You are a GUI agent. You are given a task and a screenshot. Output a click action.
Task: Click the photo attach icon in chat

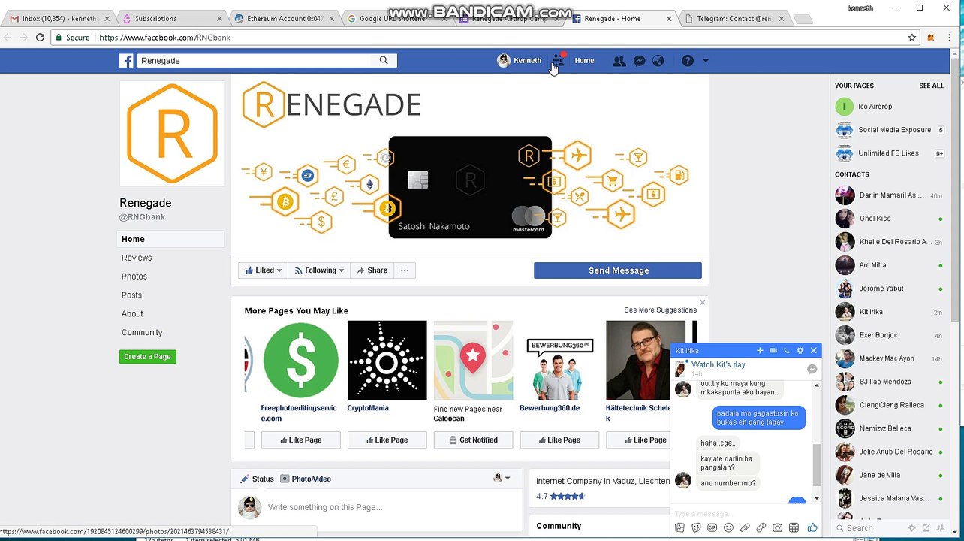[x=679, y=528]
